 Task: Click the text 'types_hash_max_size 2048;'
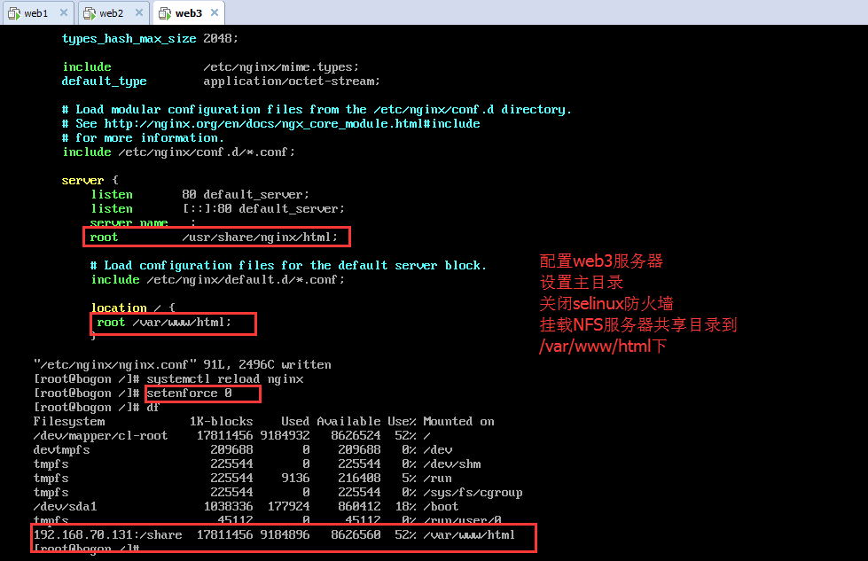pyautogui.click(x=150, y=39)
